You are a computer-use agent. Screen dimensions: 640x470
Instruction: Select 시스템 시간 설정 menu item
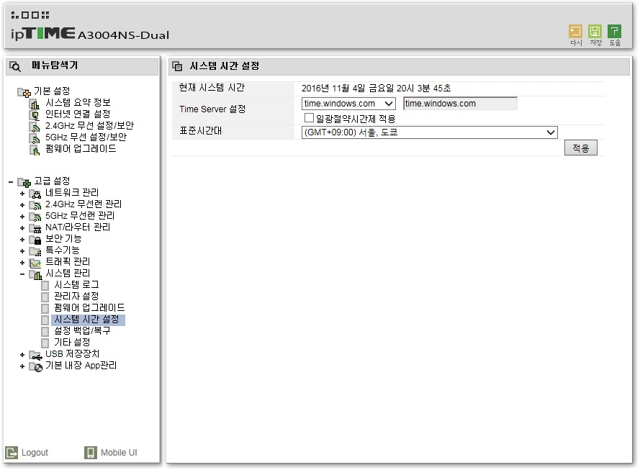86,320
